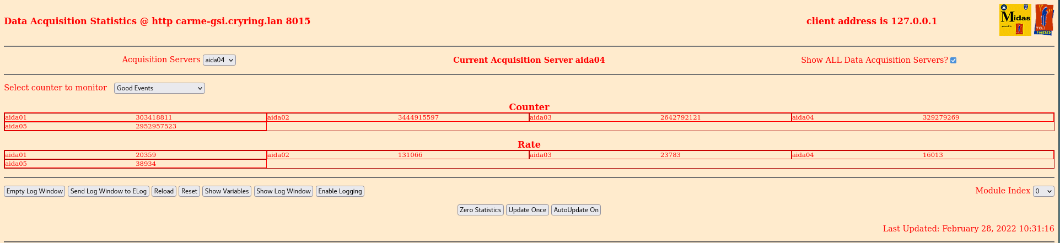The image size is (1060, 243).
Task: Turn AutoUpdate On
Action: 576,210
